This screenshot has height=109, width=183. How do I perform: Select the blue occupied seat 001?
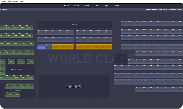41,47
